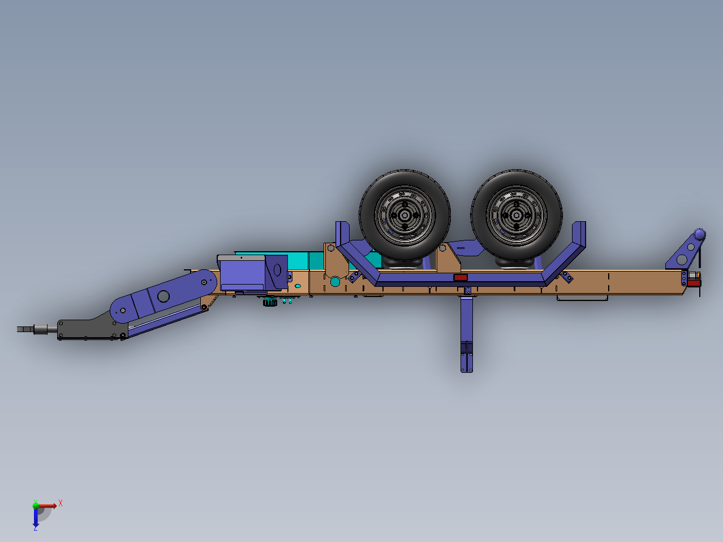Select the blue drawbar arm with round hole

tap(164, 296)
